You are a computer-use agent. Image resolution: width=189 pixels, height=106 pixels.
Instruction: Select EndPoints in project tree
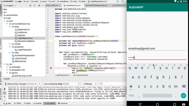pyautogui.click(x=22, y=32)
